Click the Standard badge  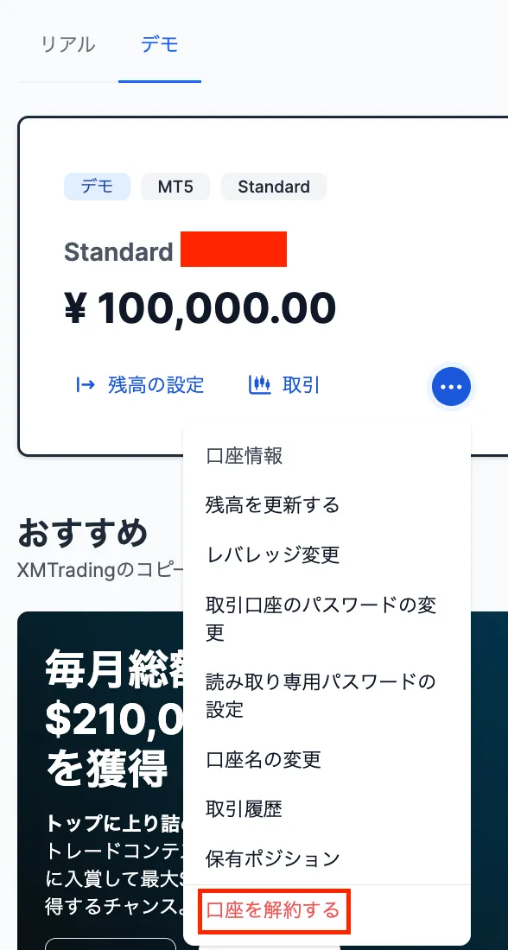pos(274,187)
